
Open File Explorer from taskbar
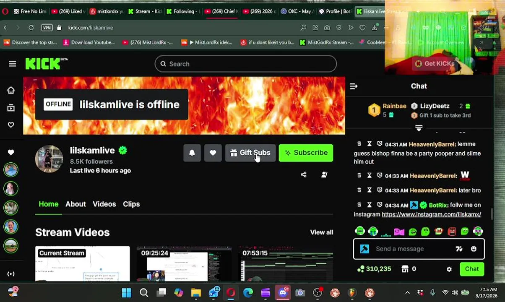pyautogui.click(x=196, y=292)
